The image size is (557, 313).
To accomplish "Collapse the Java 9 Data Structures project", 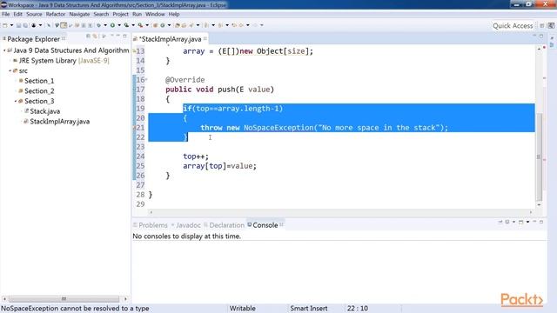I will (4, 50).
